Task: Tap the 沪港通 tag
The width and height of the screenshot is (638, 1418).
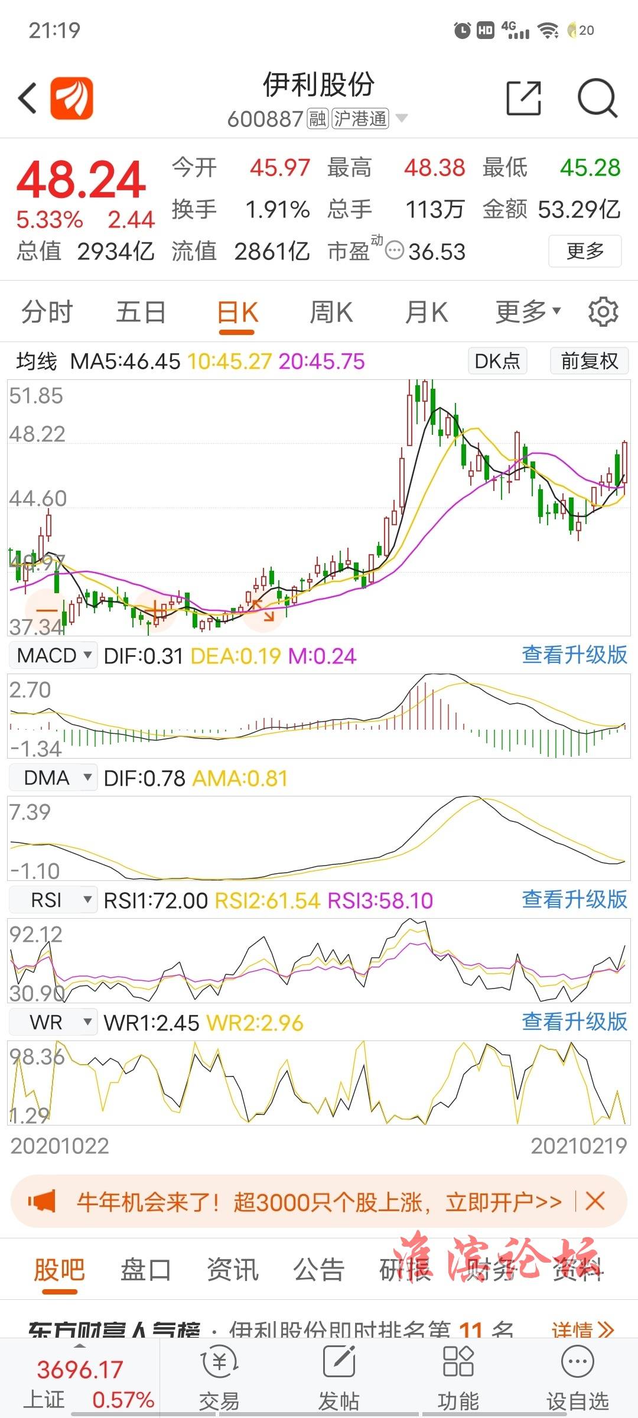Action: 360,119
